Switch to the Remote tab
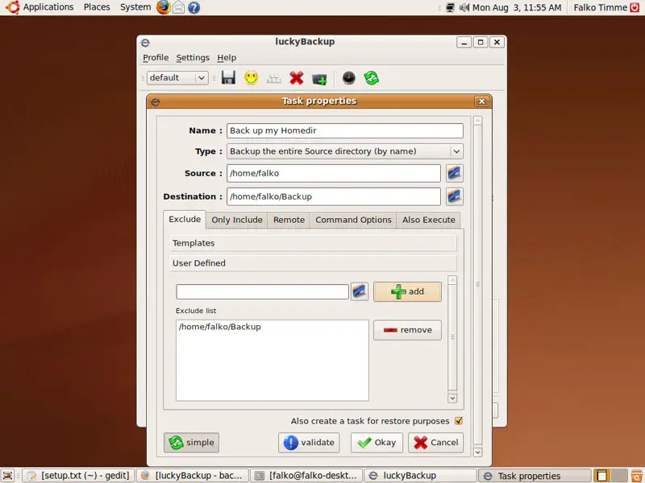 click(289, 220)
